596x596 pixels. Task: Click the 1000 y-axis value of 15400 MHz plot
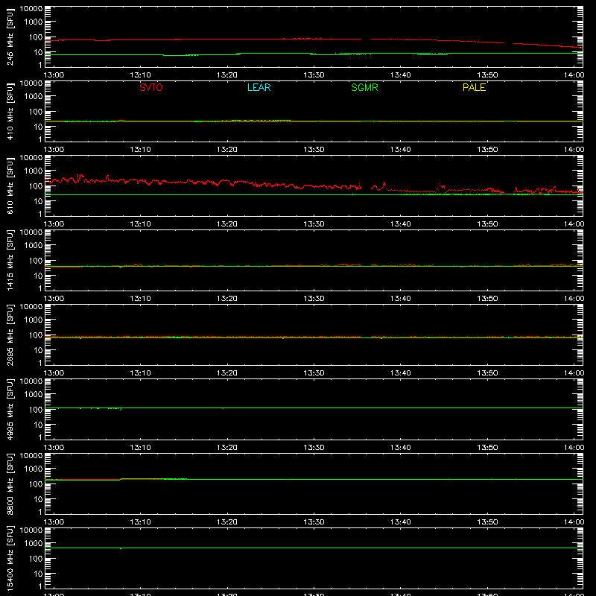[34, 544]
